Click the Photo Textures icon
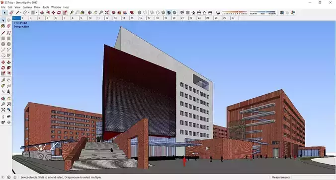Screen dimensions: 336x180 pos(293,13)
